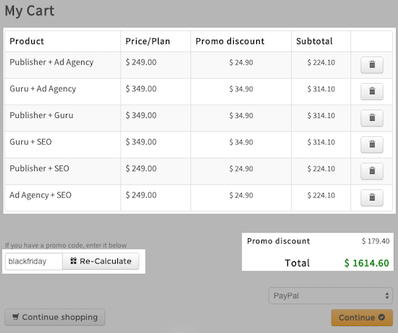Proceed with the orange Continue button
The width and height of the screenshot is (398, 333).
[x=362, y=318]
